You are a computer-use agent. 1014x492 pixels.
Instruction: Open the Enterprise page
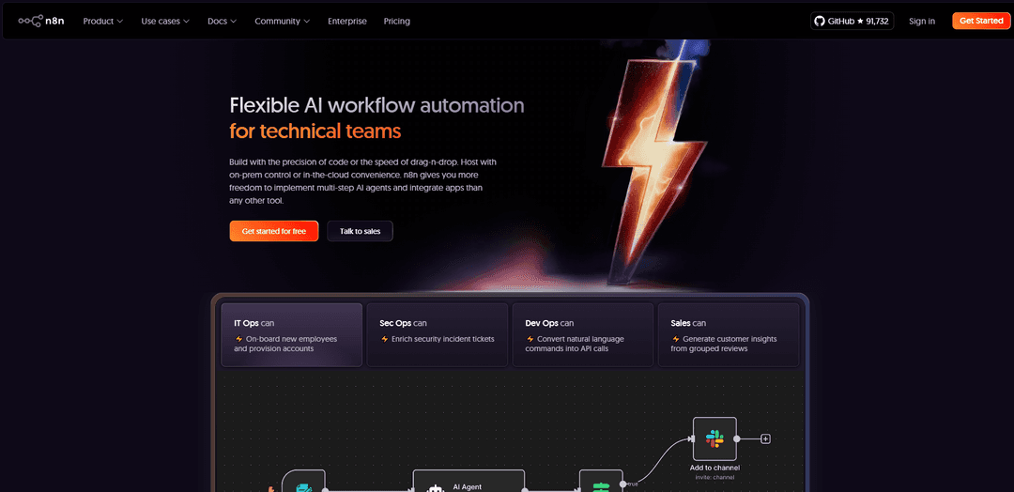[x=347, y=22]
